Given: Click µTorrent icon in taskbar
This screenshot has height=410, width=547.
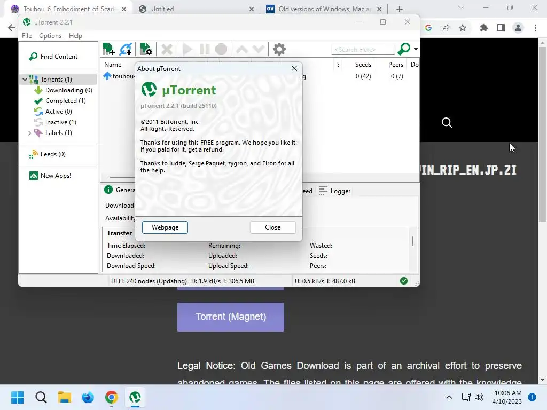Looking at the screenshot, I should [x=135, y=397].
